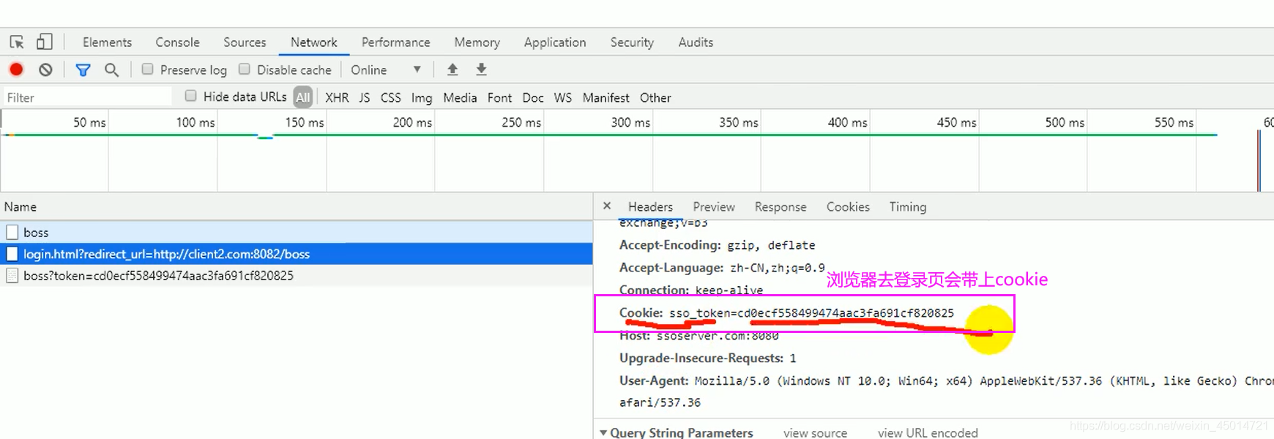
Task: Filter requests by Other
Action: [655, 97]
